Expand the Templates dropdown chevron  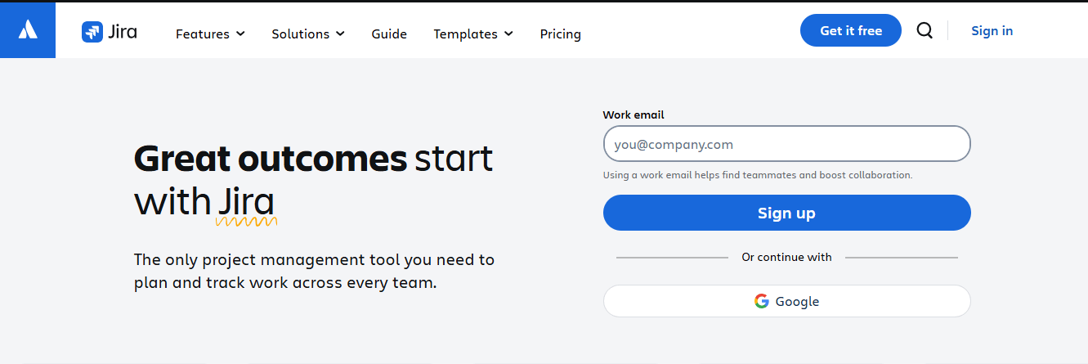(x=508, y=34)
